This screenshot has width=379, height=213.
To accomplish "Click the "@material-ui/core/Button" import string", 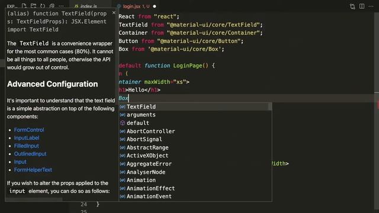I will point(199,41).
